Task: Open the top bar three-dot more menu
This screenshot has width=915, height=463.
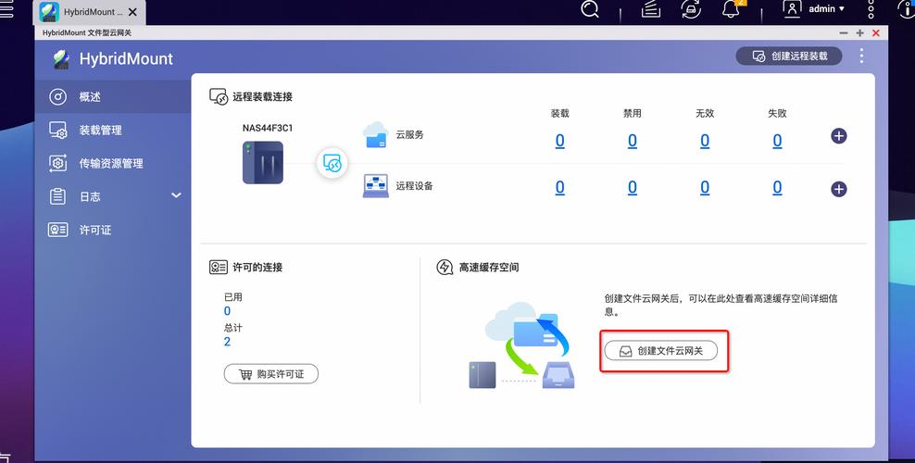Action: 871,8
